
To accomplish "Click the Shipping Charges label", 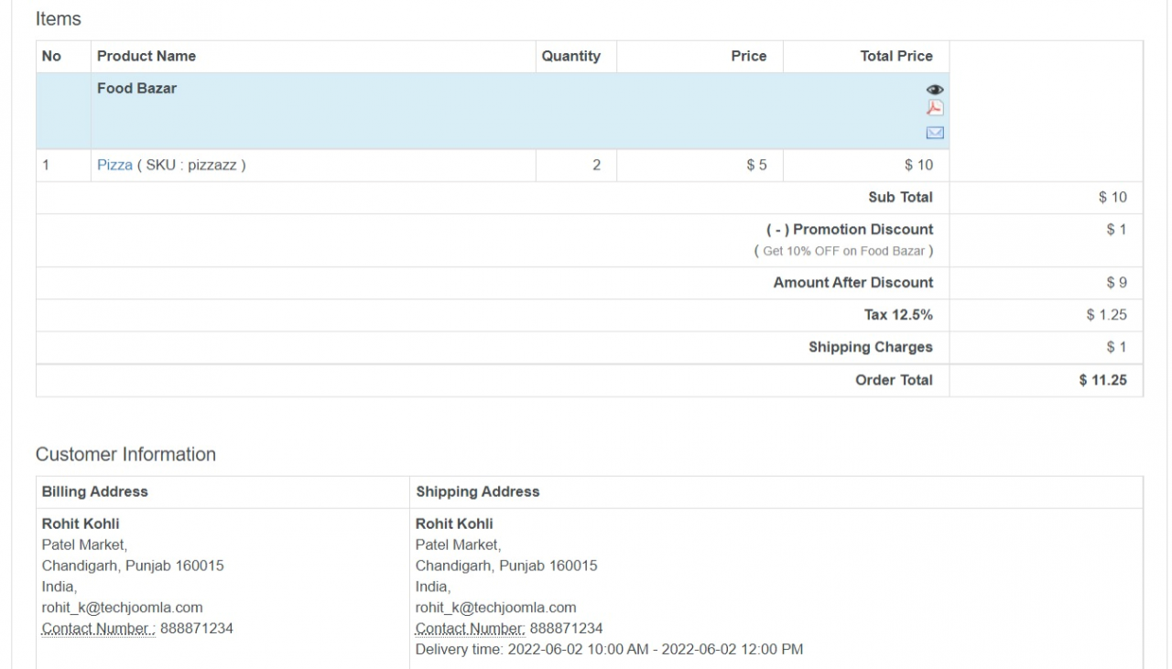I will pos(870,348).
